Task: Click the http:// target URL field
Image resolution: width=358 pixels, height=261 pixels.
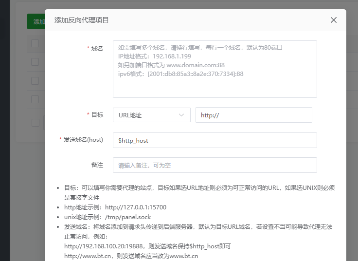Action: pos(253,115)
